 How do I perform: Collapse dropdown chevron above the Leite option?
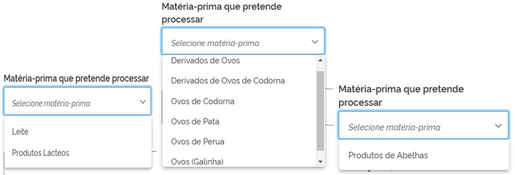[143, 102]
